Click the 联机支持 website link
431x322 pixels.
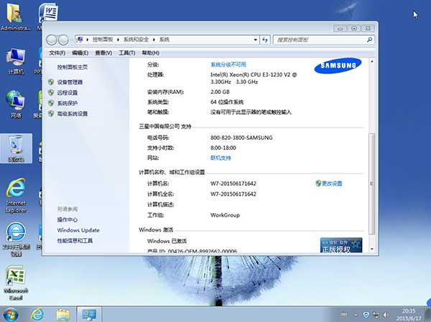pos(221,158)
